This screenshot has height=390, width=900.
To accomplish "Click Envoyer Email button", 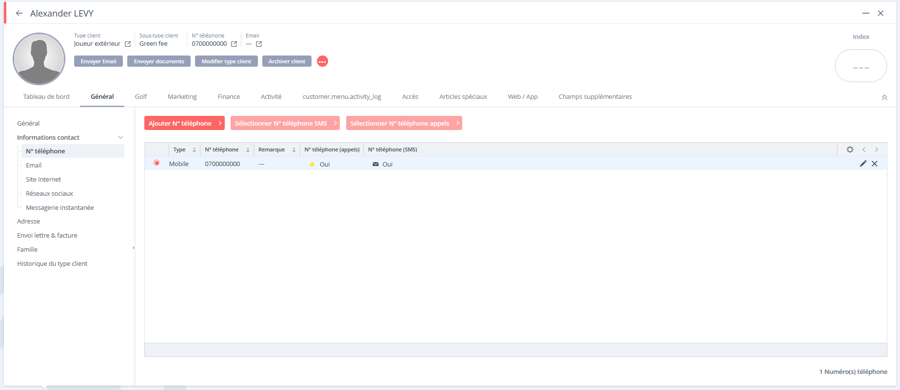I will click(x=98, y=61).
